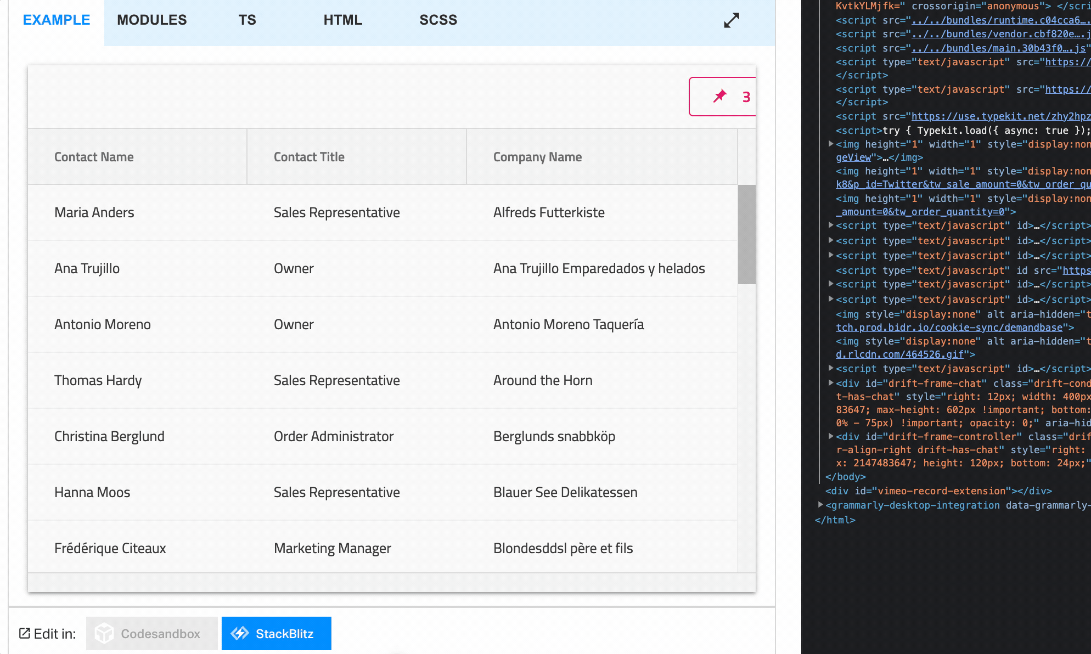Open the HTML tab

pyautogui.click(x=342, y=20)
